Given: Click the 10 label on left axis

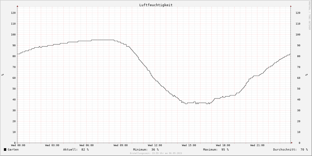Looking at the screenshot, I should pos(14,132).
